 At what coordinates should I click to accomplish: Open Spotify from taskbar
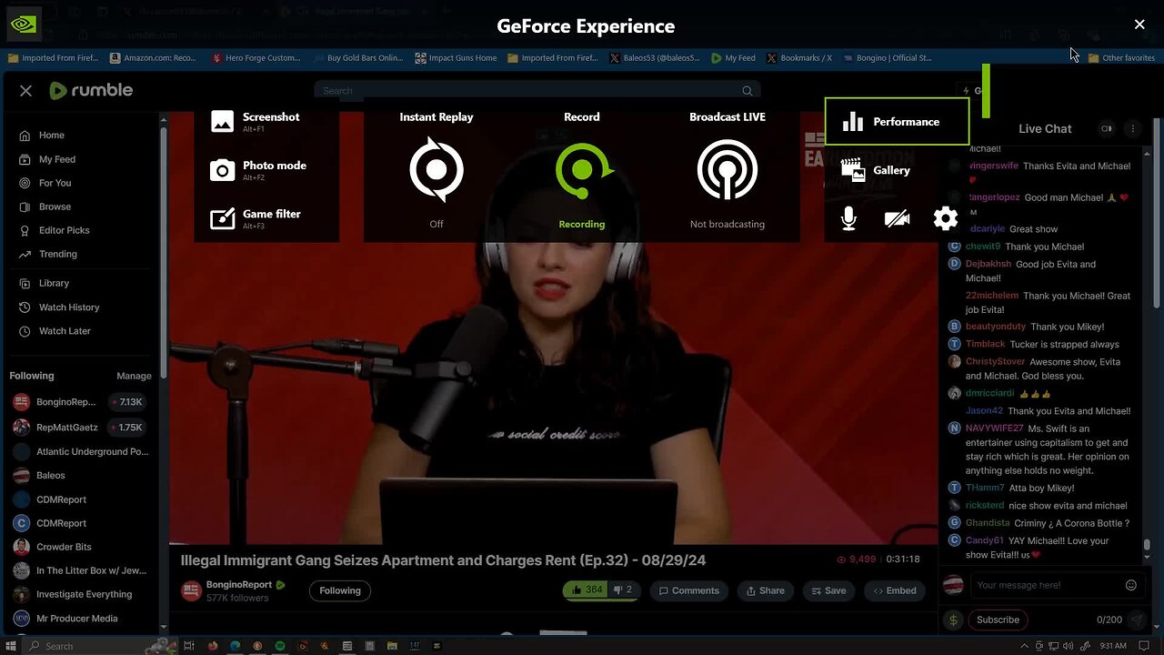pyautogui.click(x=280, y=646)
